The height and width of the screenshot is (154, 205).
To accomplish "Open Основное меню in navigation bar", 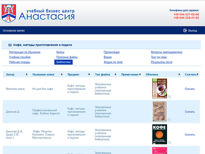I will pos(14,30).
